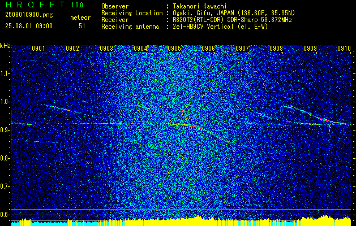Click the 0908 time marker
The height and width of the screenshot is (226, 356).
tap(276, 49)
